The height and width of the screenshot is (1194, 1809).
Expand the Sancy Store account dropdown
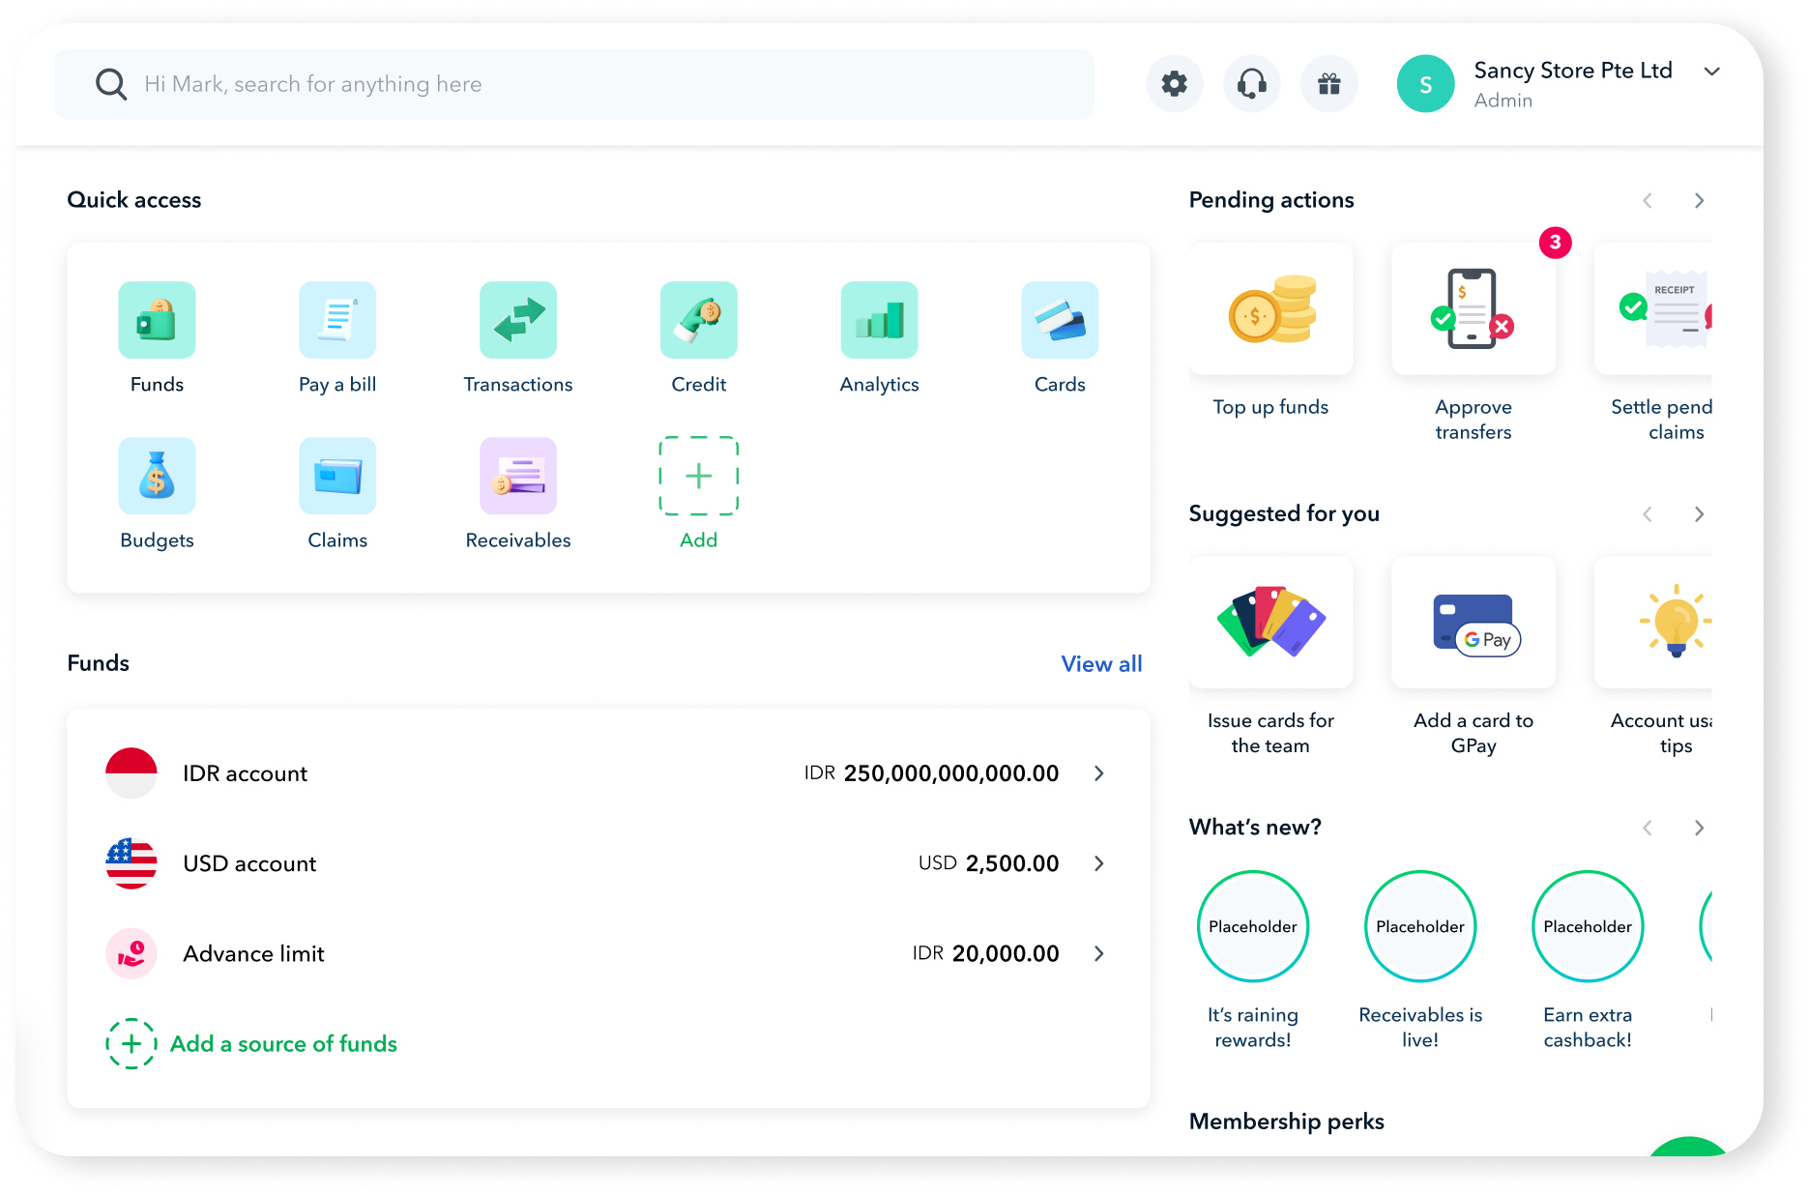pos(1712,72)
